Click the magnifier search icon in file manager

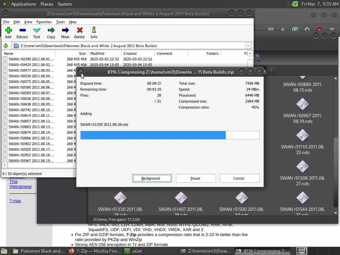(x=257, y=58)
